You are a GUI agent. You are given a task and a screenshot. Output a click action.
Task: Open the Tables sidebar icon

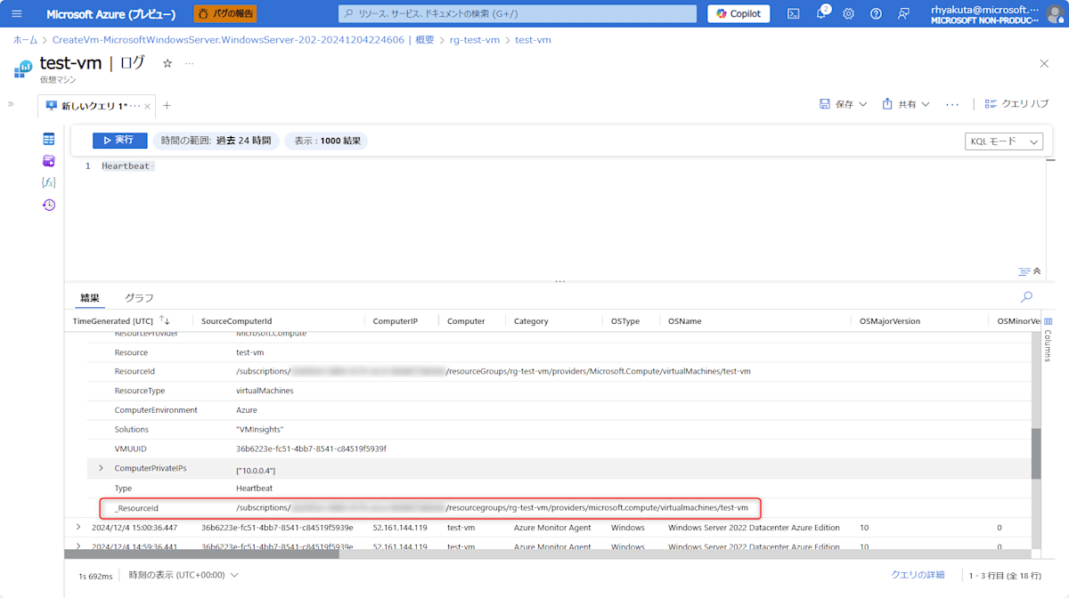(x=49, y=139)
